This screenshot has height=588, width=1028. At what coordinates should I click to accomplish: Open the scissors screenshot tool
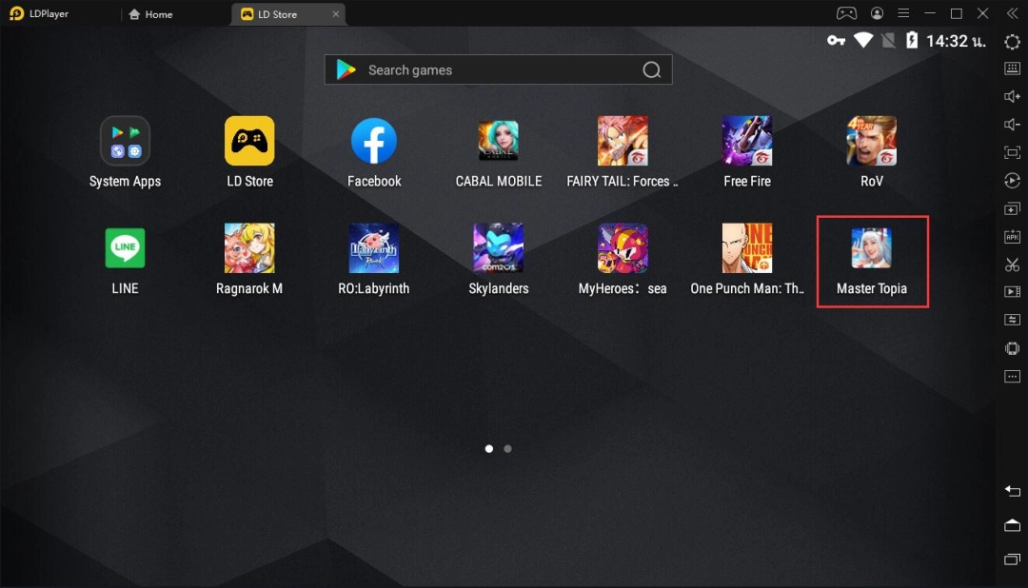(1012, 265)
